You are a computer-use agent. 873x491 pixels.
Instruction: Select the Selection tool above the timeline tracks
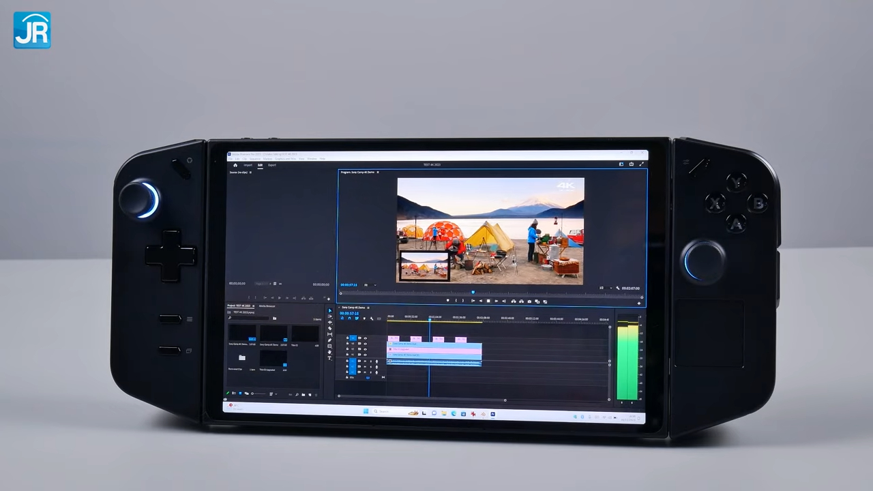[x=330, y=310]
